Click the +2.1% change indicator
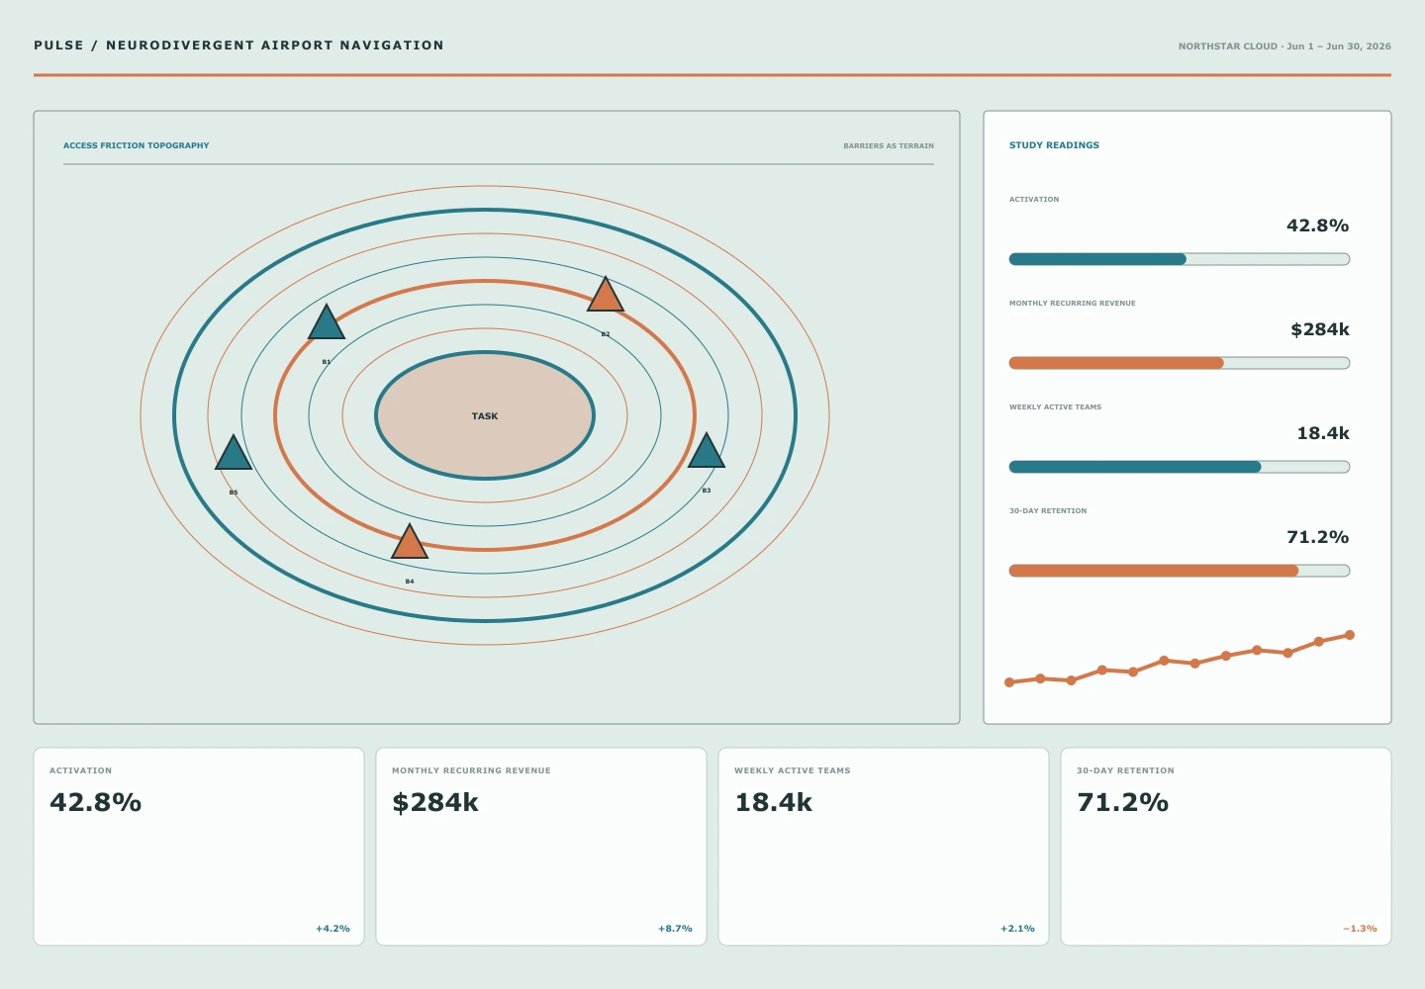1425x989 pixels. [1017, 929]
